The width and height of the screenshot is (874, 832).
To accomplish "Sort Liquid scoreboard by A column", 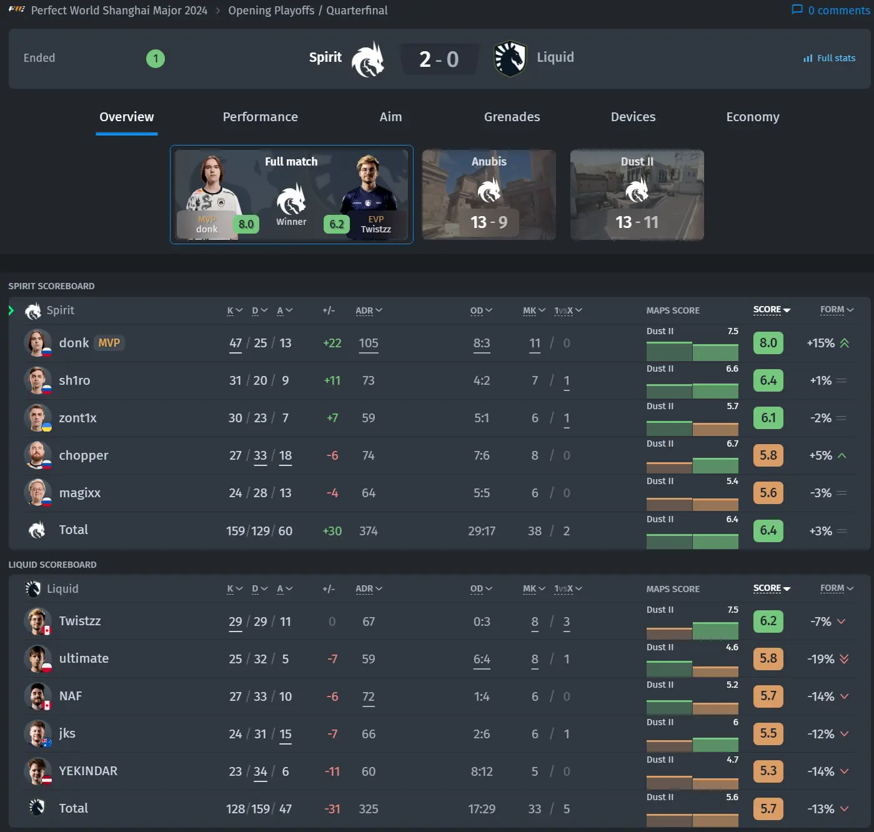I will pos(284,589).
